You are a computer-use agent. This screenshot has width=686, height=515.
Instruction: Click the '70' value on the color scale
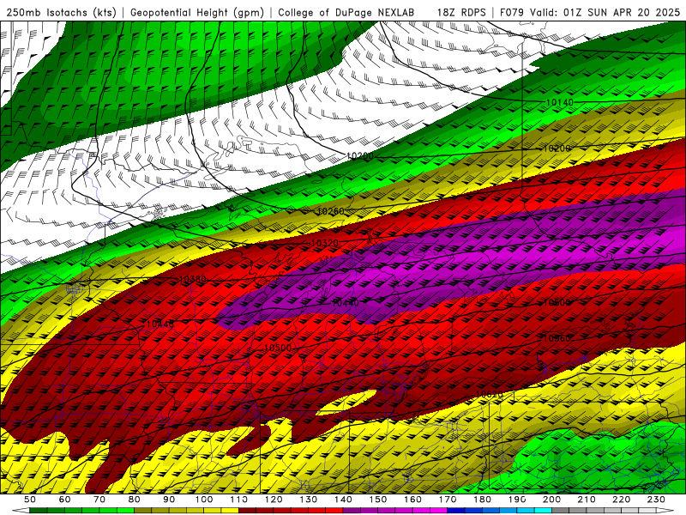(99, 500)
